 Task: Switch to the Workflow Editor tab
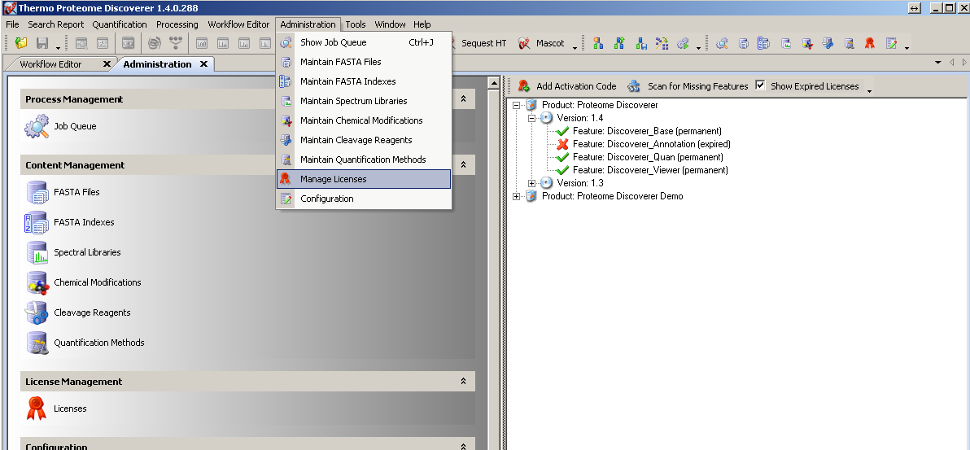(50, 64)
